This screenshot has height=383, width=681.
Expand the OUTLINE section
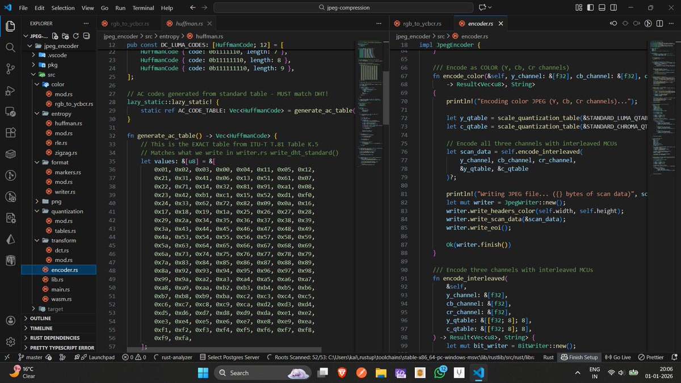click(x=58, y=318)
